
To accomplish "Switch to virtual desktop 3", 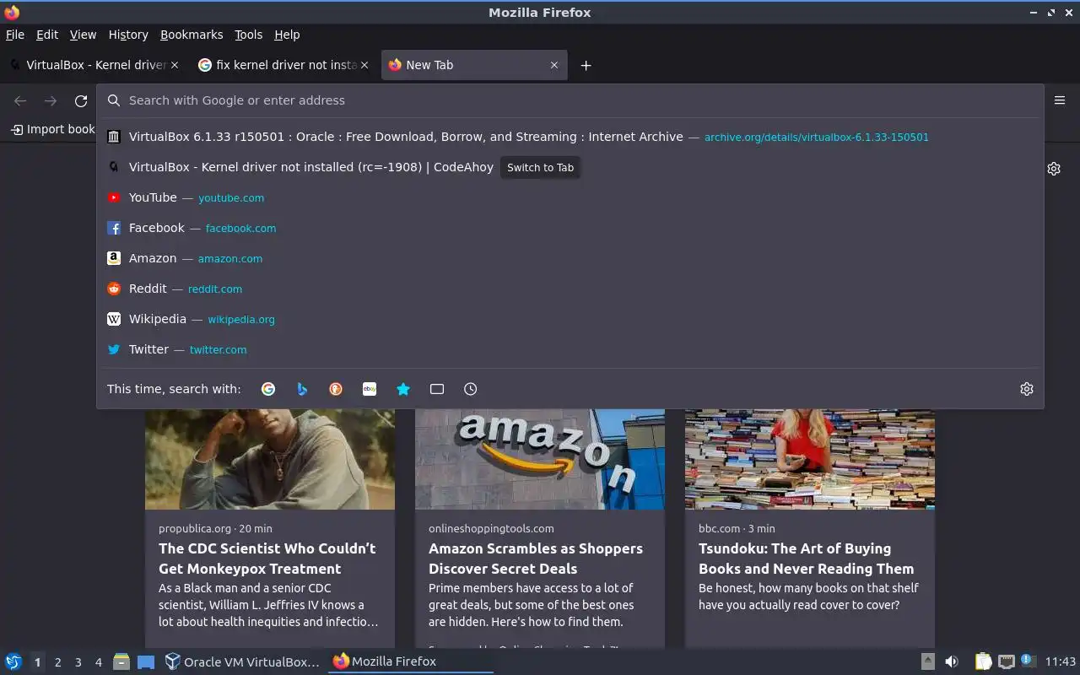I will click(78, 662).
